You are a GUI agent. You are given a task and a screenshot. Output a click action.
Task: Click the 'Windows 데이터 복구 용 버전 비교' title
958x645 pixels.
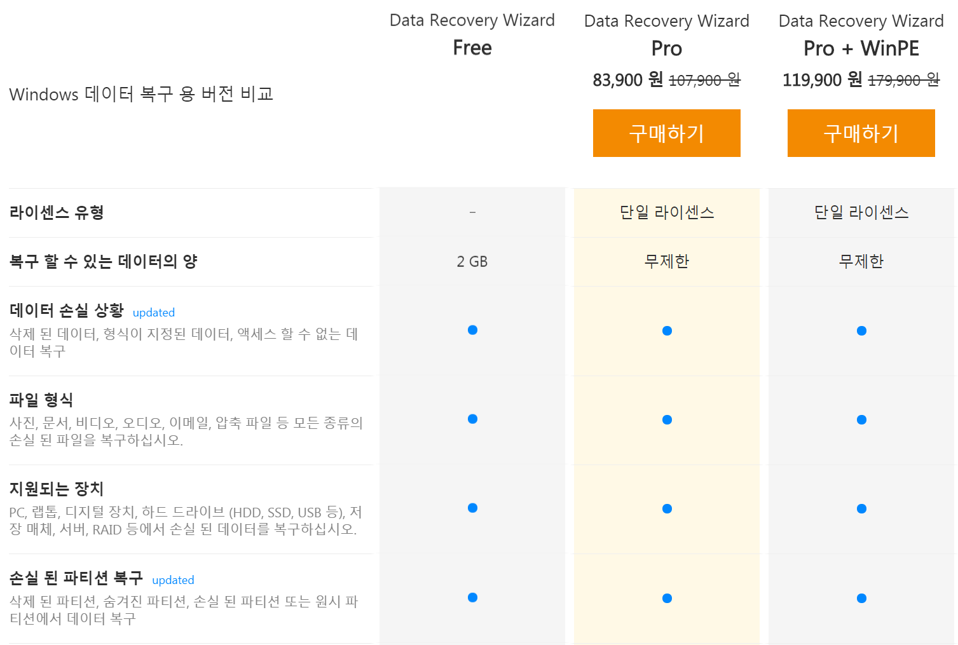tap(141, 94)
